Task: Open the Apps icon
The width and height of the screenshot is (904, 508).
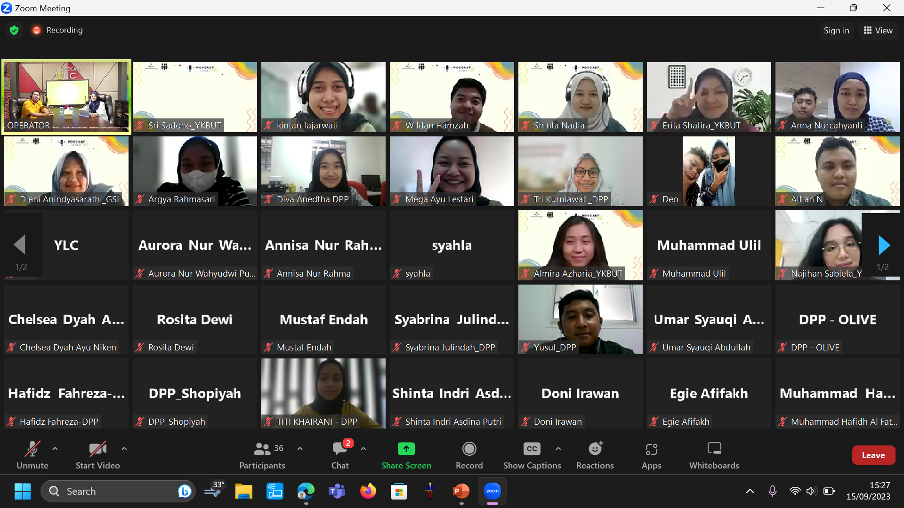Action: click(x=651, y=449)
